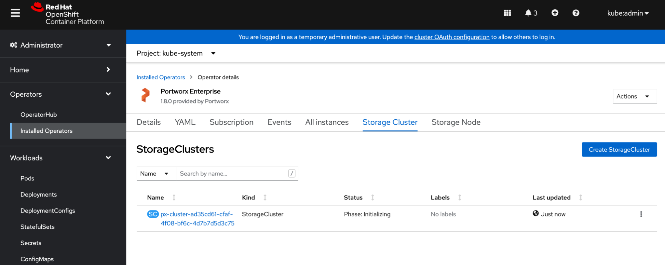Image resolution: width=665 pixels, height=265 pixels.
Task: Open the kube:admin user dropdown
Action: (x=628, y=13)
